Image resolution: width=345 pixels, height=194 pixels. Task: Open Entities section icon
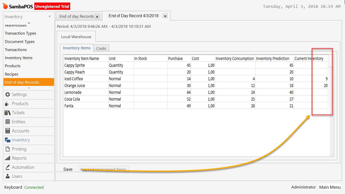tap(8, 122)
